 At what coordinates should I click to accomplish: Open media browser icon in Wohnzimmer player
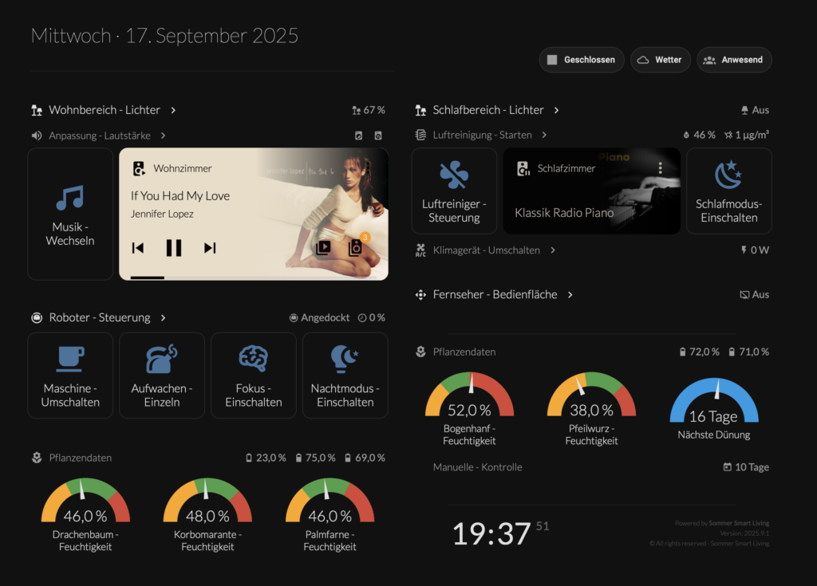tap(323, 247)
